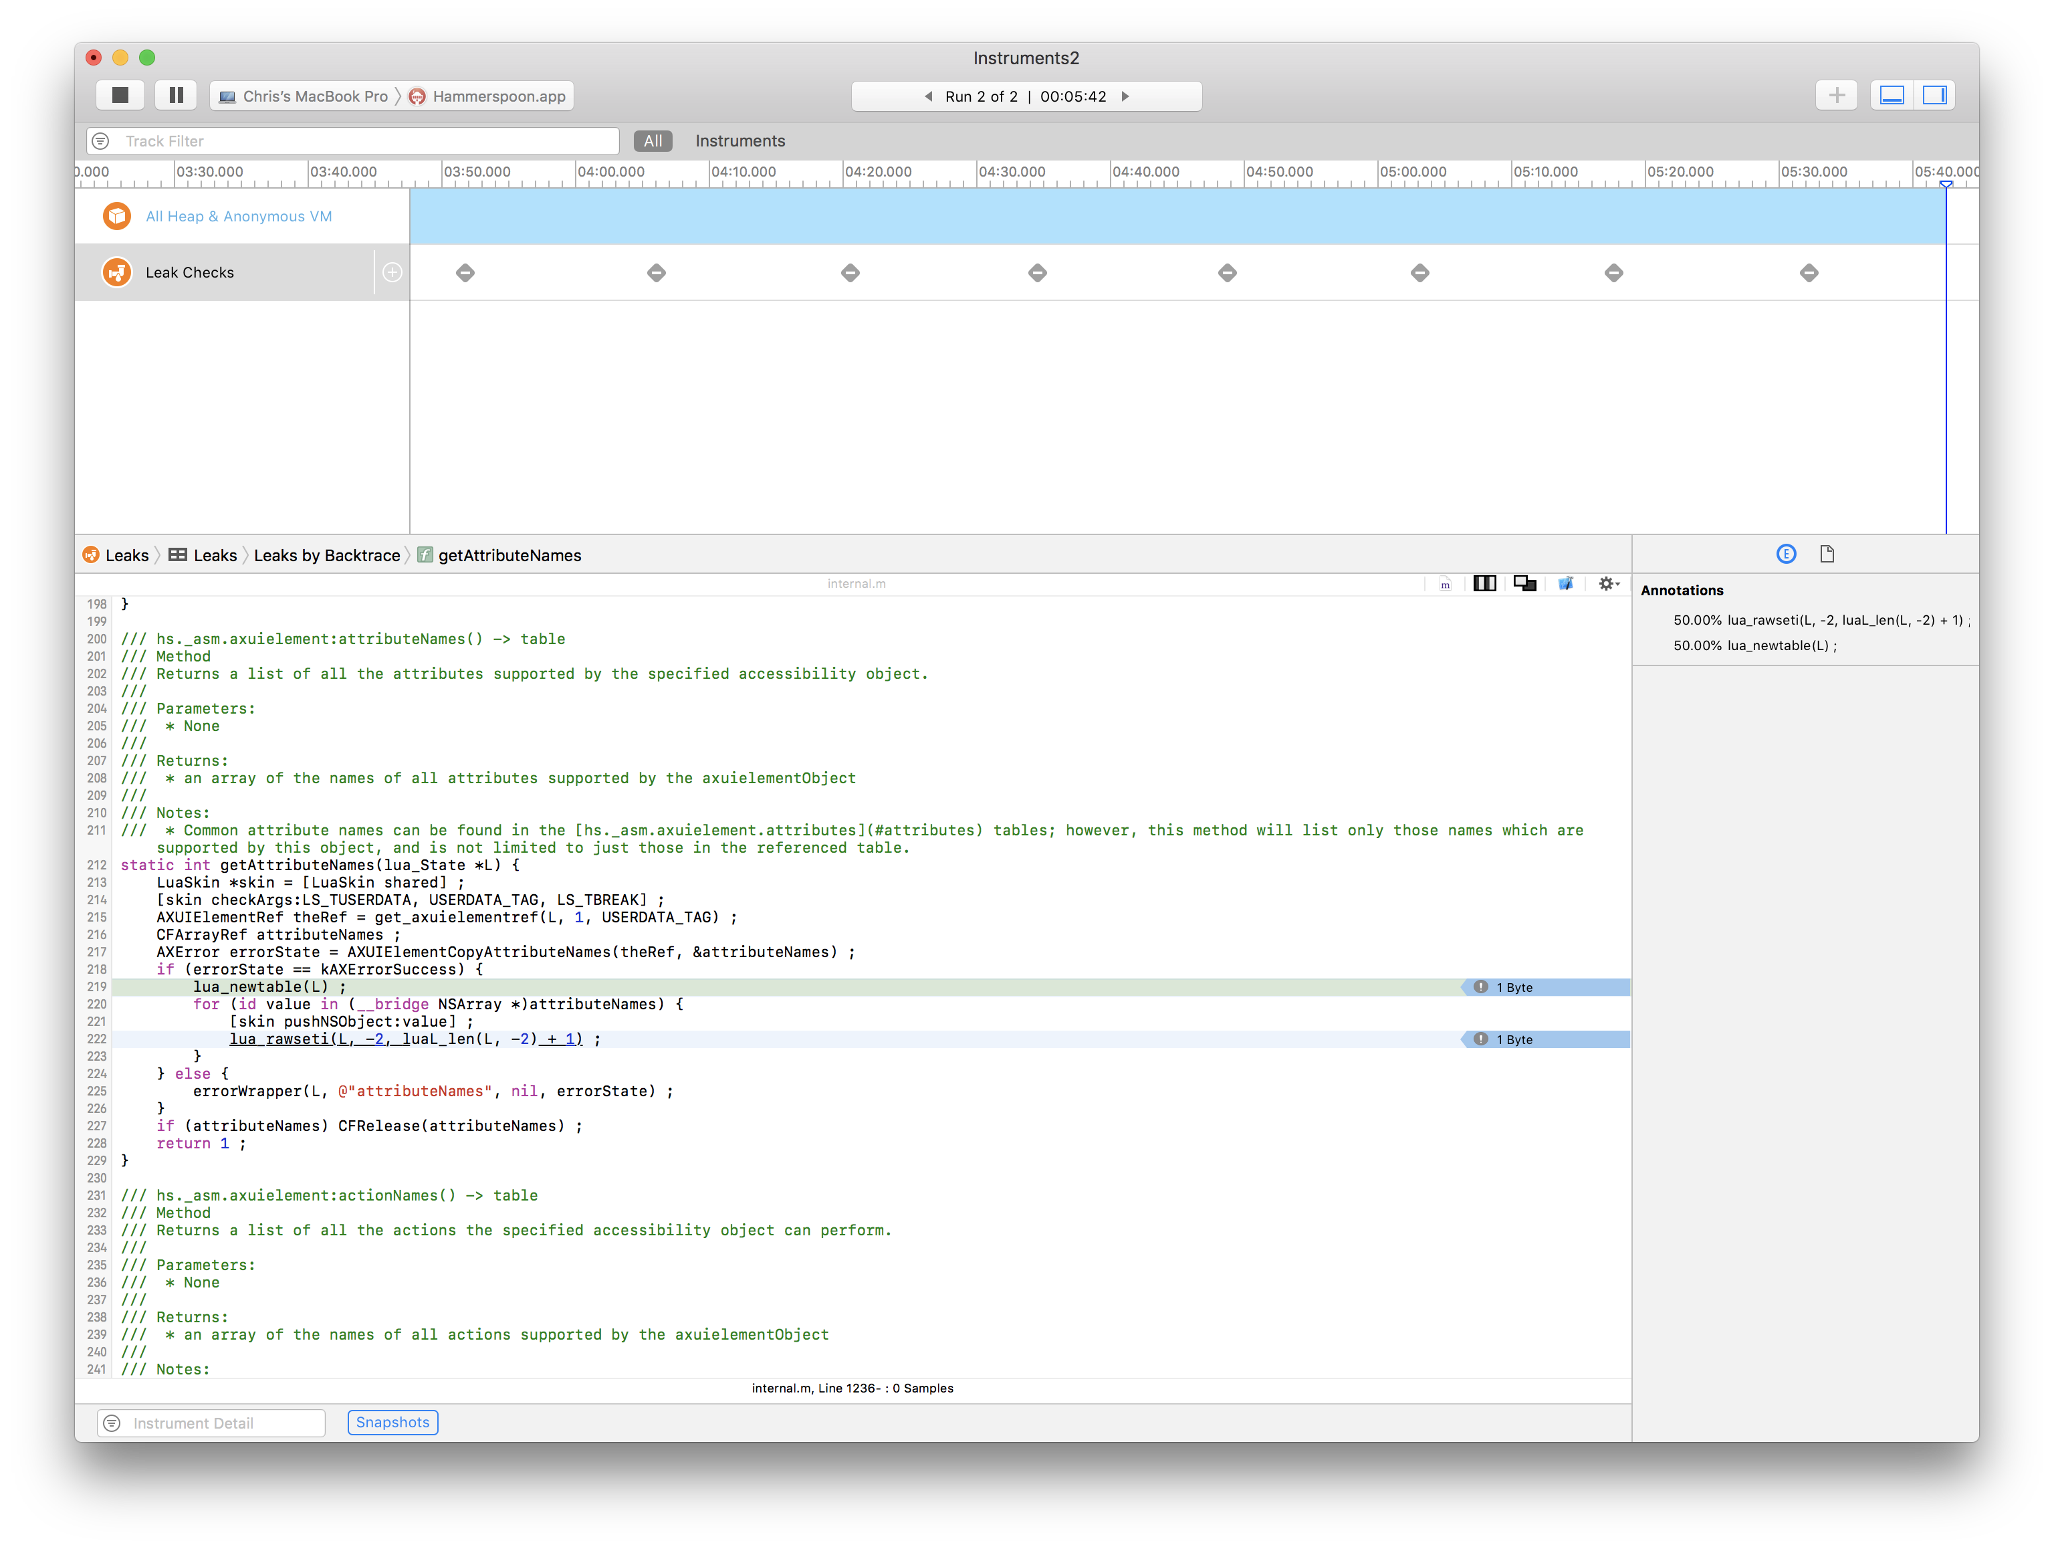Click line number 217 in gutter
The image size is (2054, 1549).
96,952
